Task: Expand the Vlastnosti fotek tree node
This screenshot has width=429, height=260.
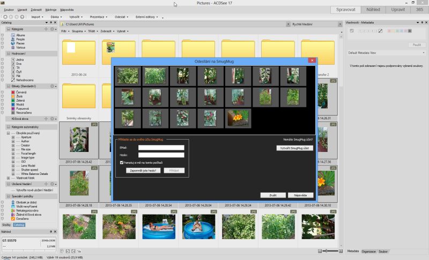Action: click(8, 178)
